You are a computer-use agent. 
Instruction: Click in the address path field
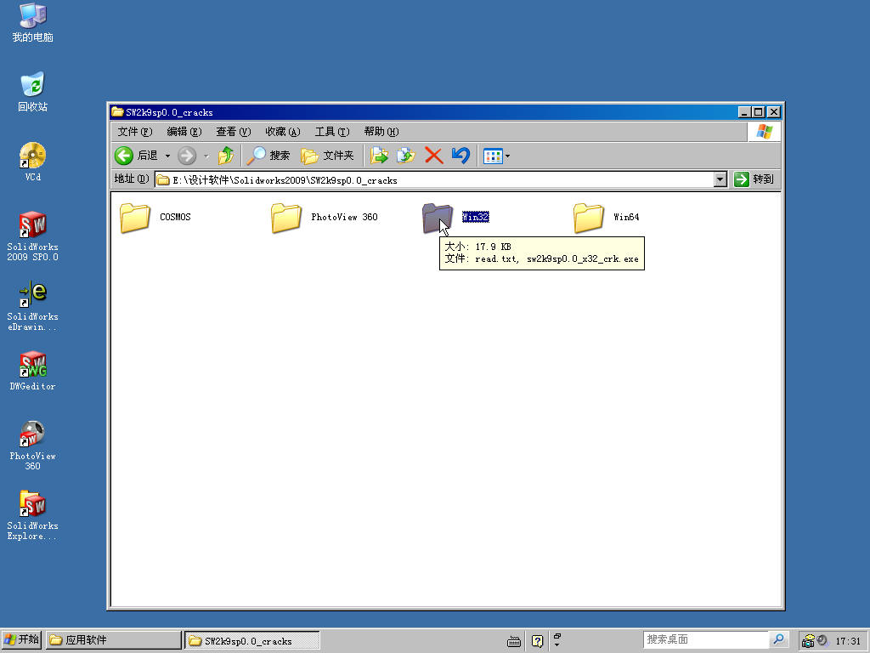[x=434, y=180]
